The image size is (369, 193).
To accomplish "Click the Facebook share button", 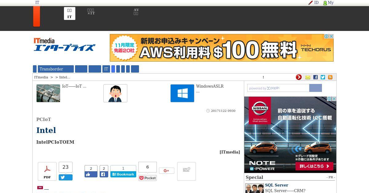I will [x=104, y=174].
